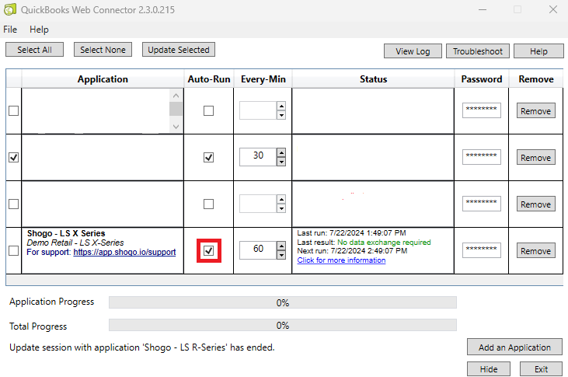The height and width of the screenshot is (377, 568).
Task: Click the empty Every-Min field in third row
Action: coord(258,204)
